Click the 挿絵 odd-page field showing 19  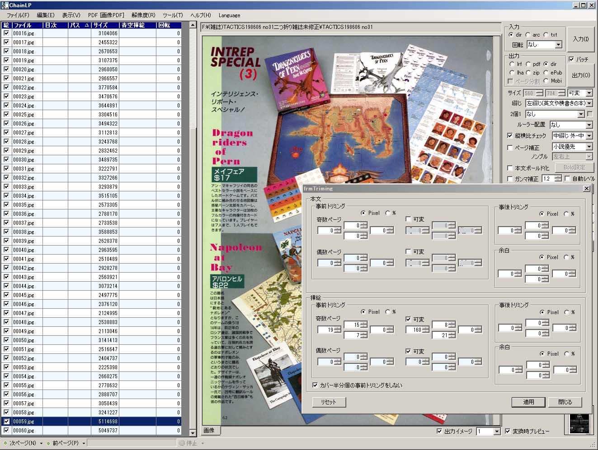(325, 329)
